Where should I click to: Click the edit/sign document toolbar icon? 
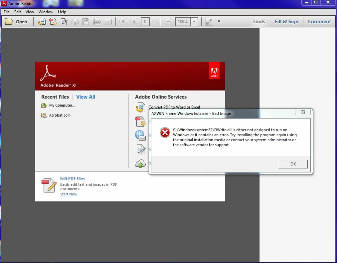click(x=64, y=22)
